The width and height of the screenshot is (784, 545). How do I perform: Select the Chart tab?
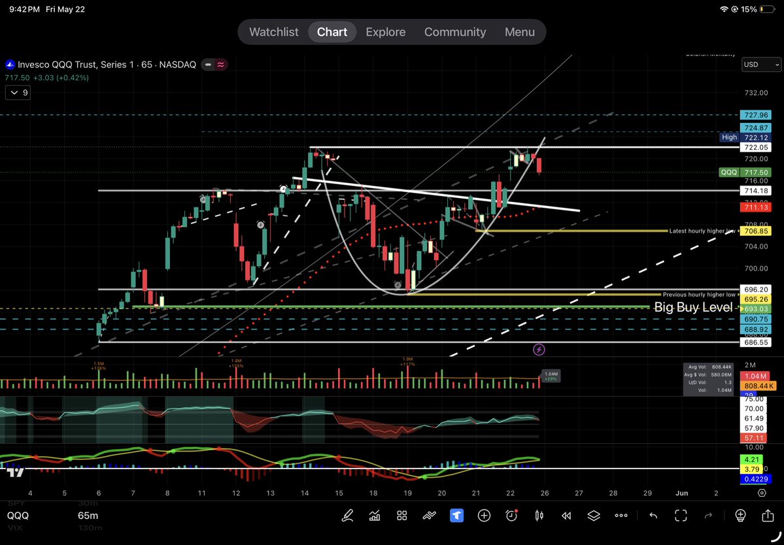coord(332,32)
